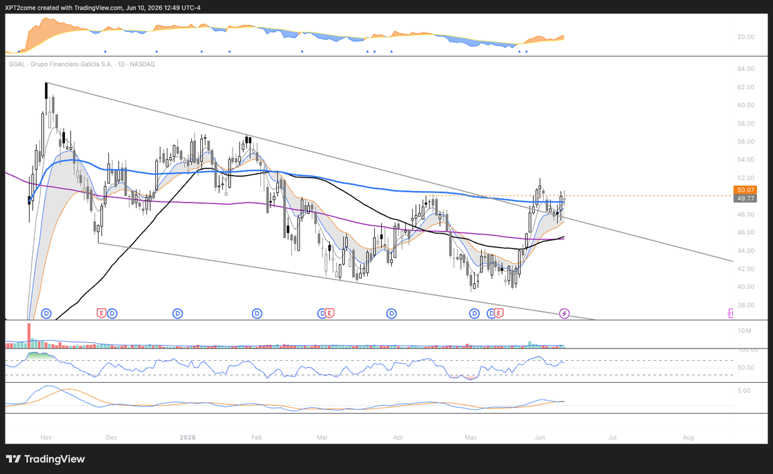Open the mid-May dividend D marker
773x474 pixels.
point(490,313)
